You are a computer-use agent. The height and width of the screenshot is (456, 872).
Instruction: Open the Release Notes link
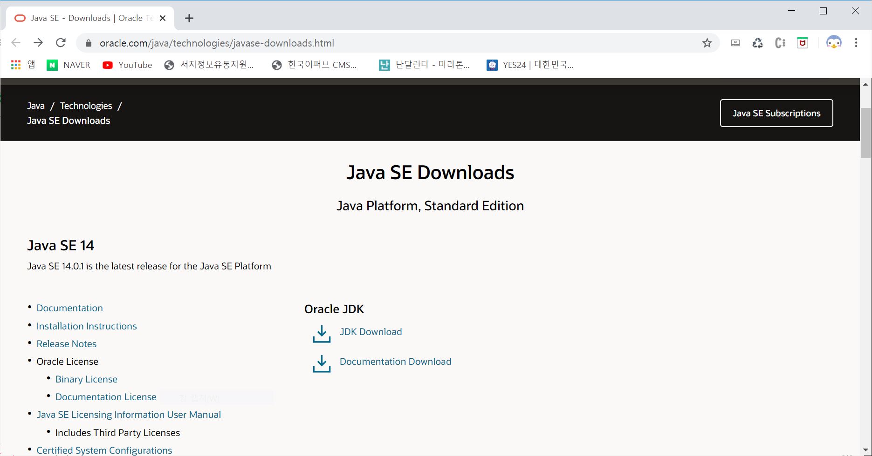(67, 344)
